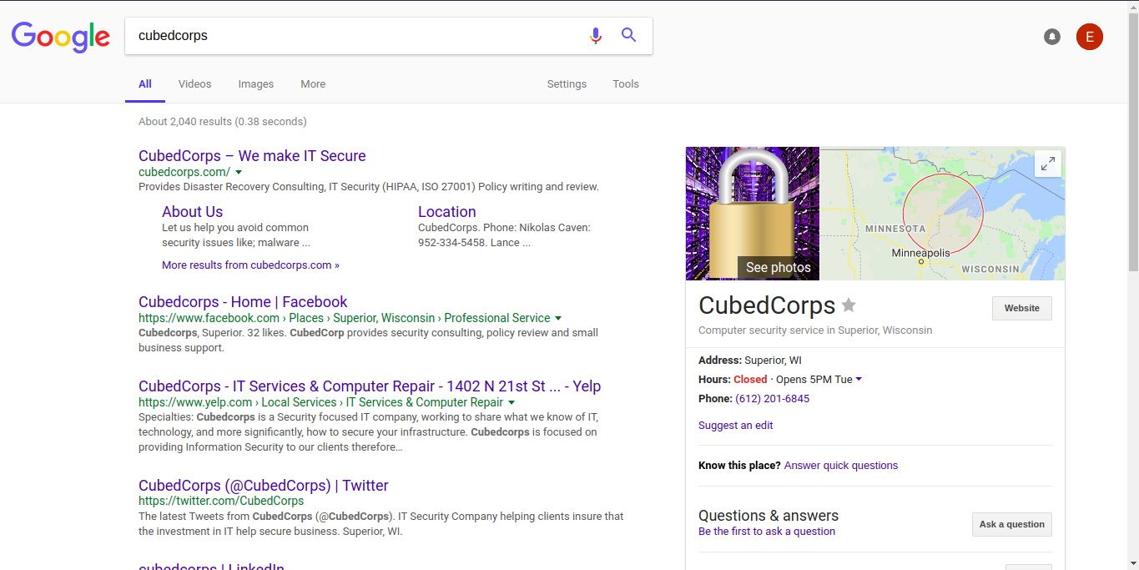
Task: Click the 'Address: Superior, WI' line
Action: point(751,361)
